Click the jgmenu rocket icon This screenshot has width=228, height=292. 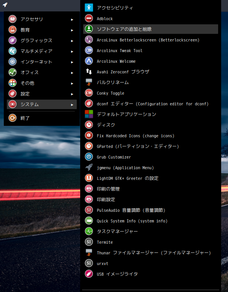point(89,167)
